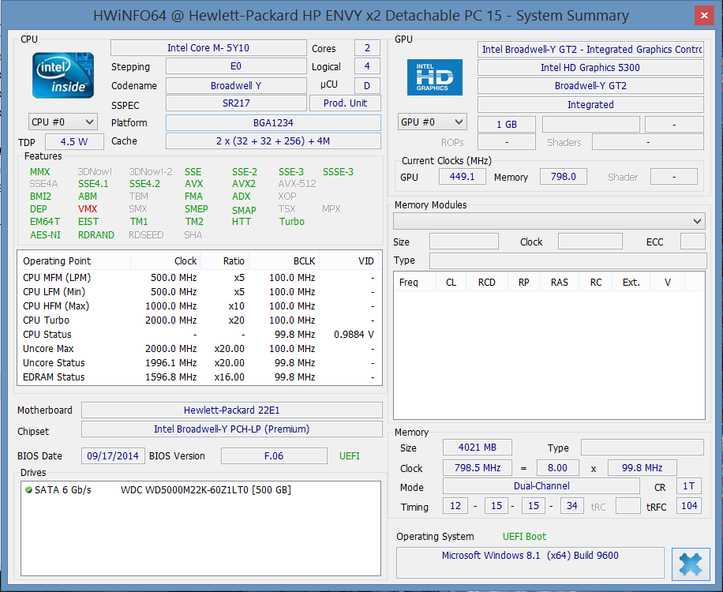Viewport: 723px width, 592px height.
Task: Open the GPU #0 selector dropdown
Action: pos(432,122)
